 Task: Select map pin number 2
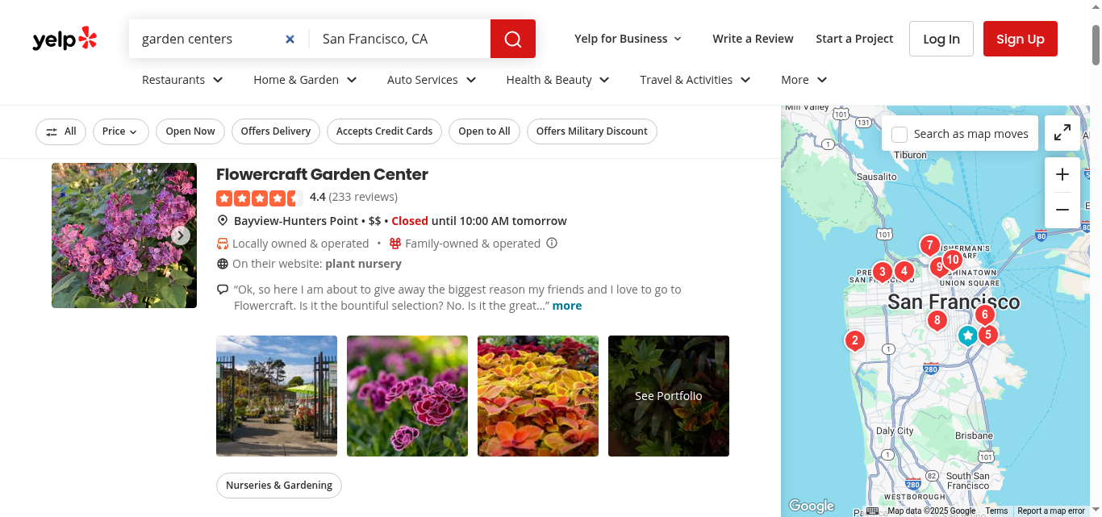click(x=854, y=341)
